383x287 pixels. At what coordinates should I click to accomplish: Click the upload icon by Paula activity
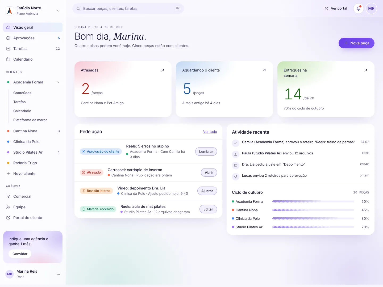coord(236,154)
